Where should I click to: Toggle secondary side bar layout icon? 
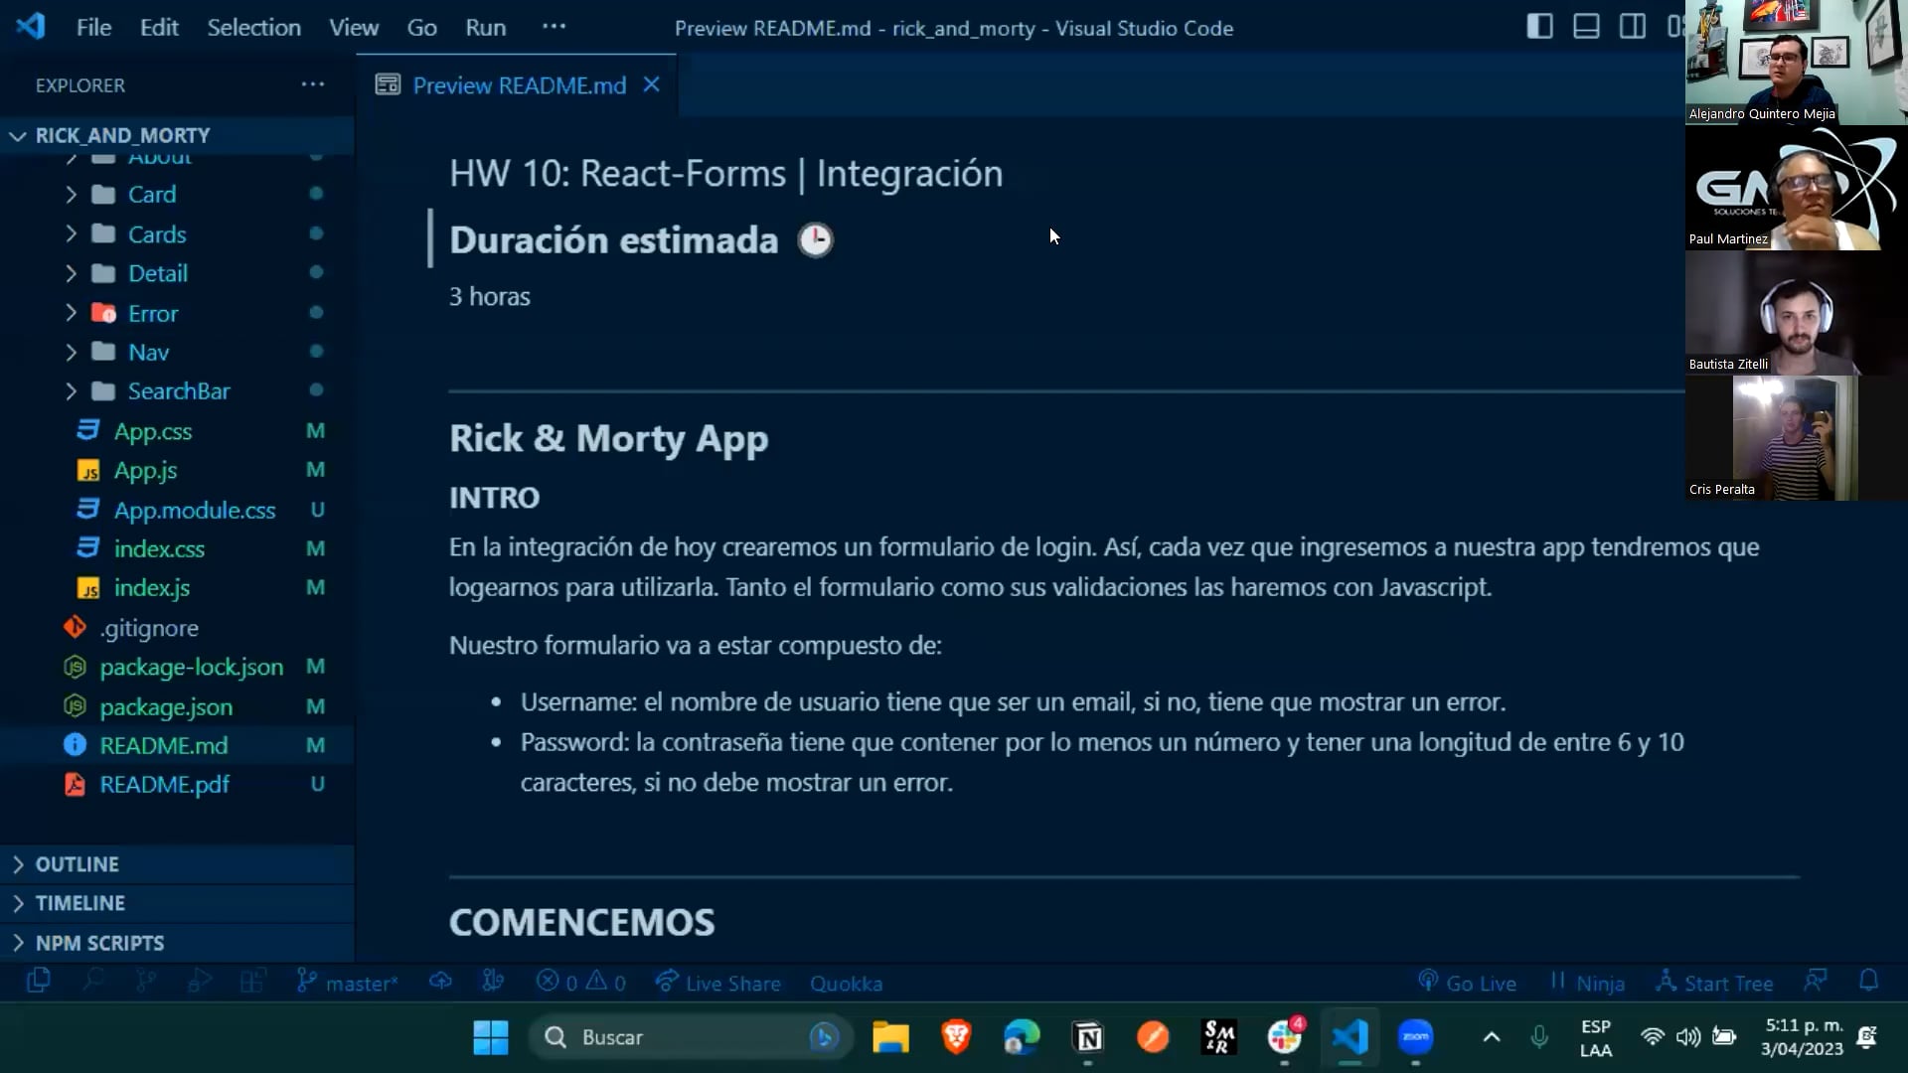1632,27
